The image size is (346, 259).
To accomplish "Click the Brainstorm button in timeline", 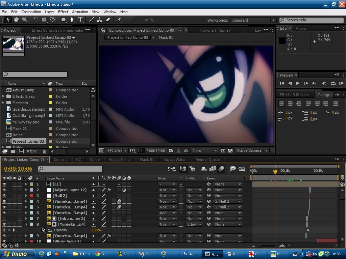I will point(232,169).
